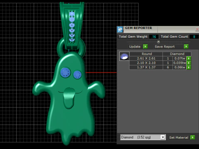
Task: Select the top gem on the pendant bail
Action: pyautogui.click(x=72, y=14)
